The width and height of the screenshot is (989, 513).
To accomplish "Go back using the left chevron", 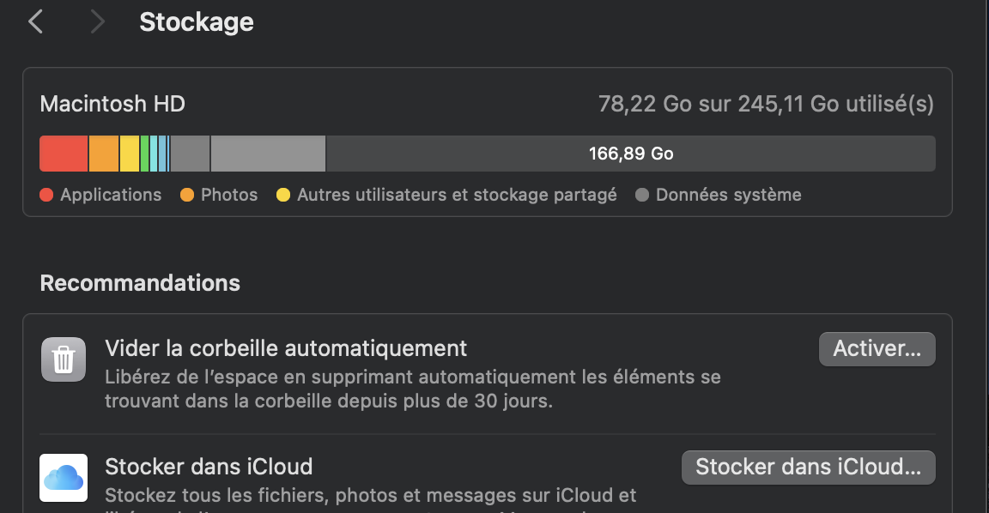I will tap(35, 21).
